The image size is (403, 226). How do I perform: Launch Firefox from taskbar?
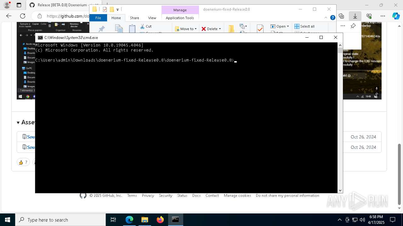point(160,220)
